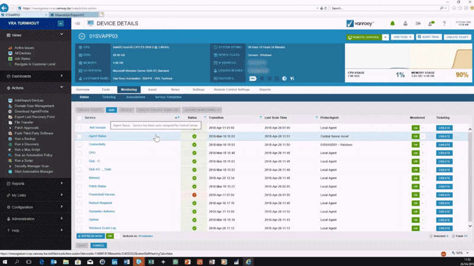Click the Status column filter icon
The height and width of the screenshot is (266, 474).
205,117
